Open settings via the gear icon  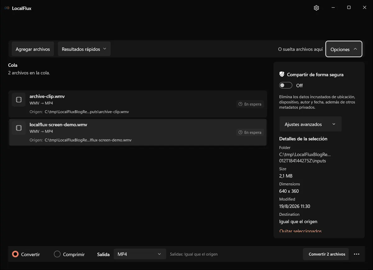pos(316,8)
